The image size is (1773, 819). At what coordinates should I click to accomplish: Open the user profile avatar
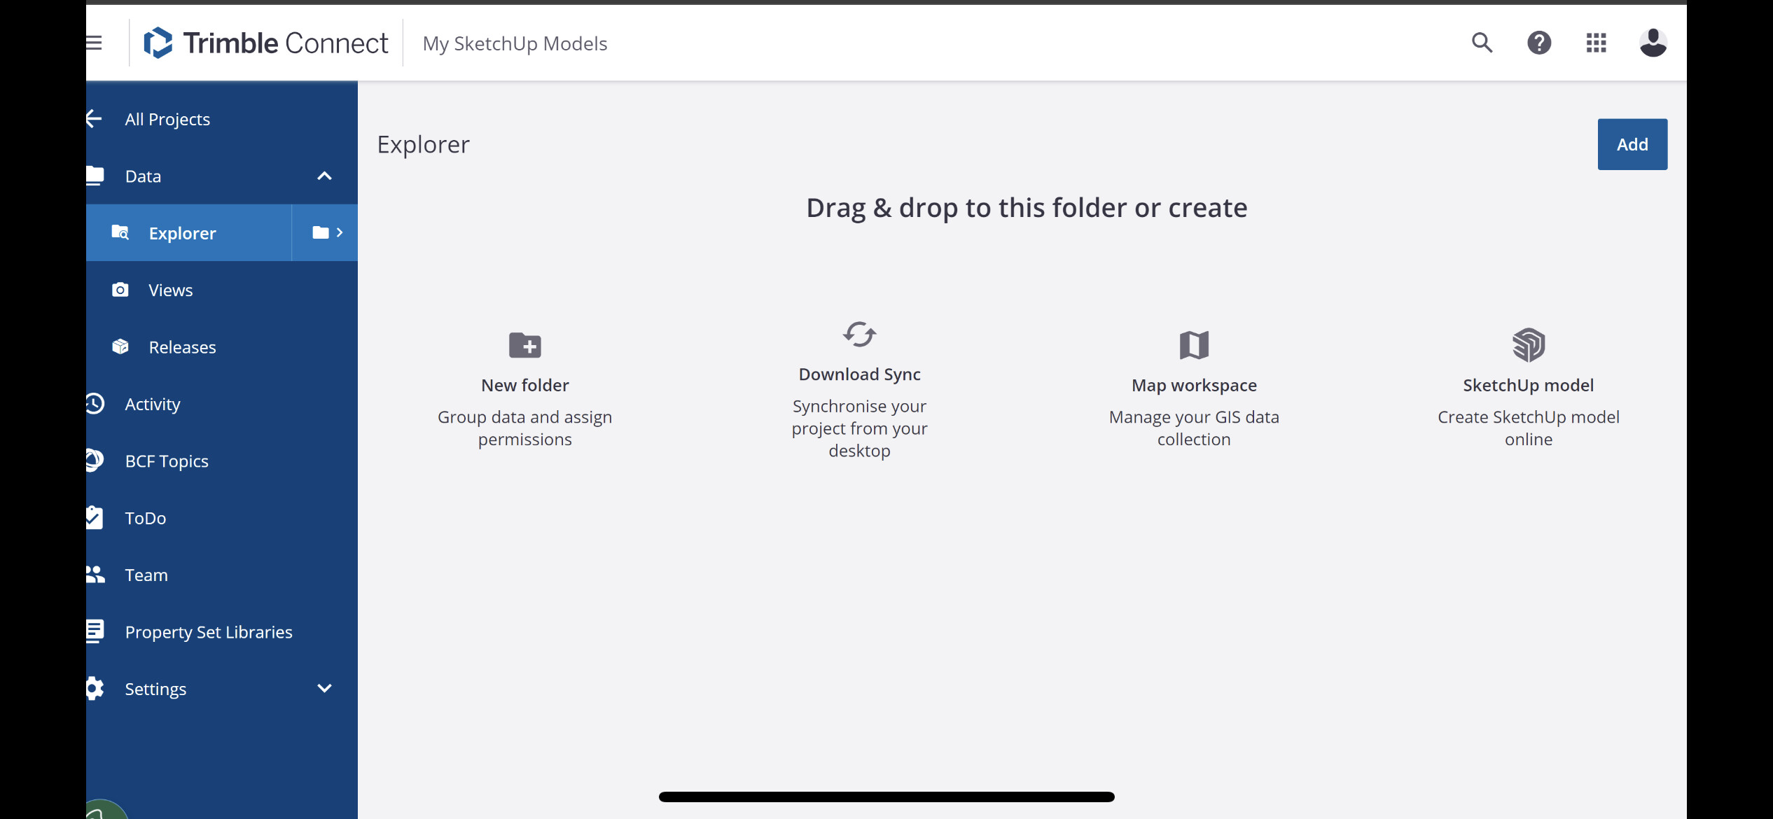point(1653,43)
